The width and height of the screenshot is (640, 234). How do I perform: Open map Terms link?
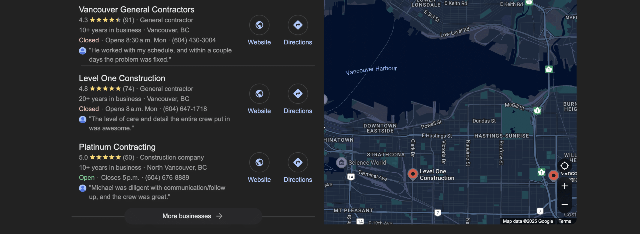tap(565, 221)
